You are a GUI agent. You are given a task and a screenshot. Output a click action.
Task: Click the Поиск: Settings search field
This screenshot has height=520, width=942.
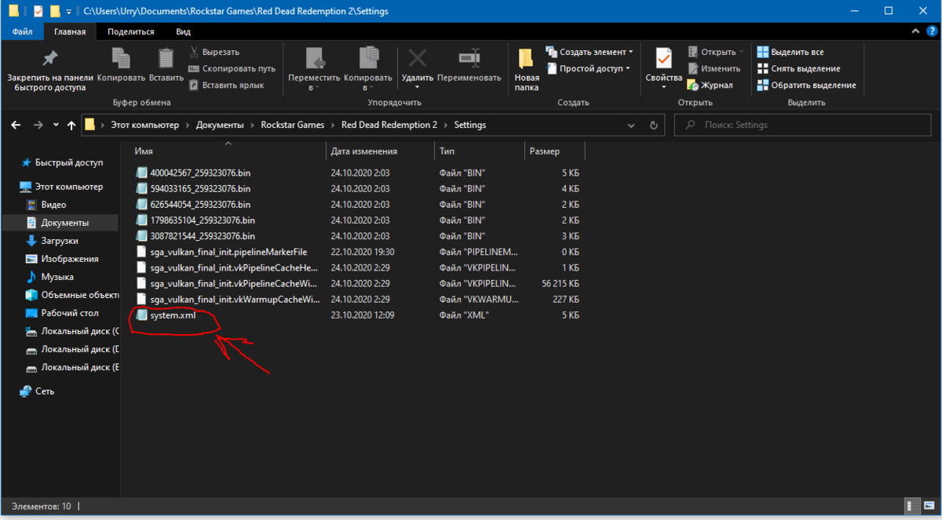point(801,125)
